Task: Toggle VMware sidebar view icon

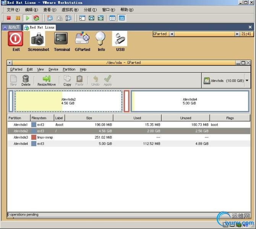Action: (82, 18)
